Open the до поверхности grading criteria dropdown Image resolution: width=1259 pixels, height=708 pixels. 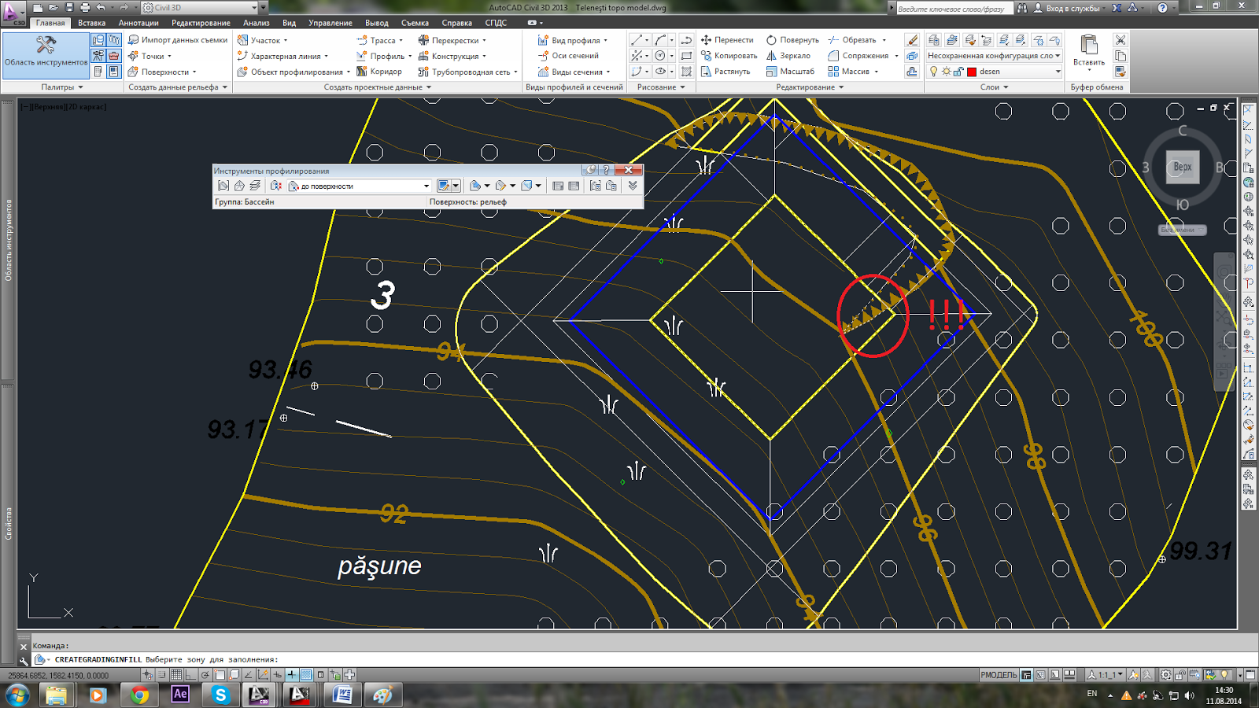(360, 186)
